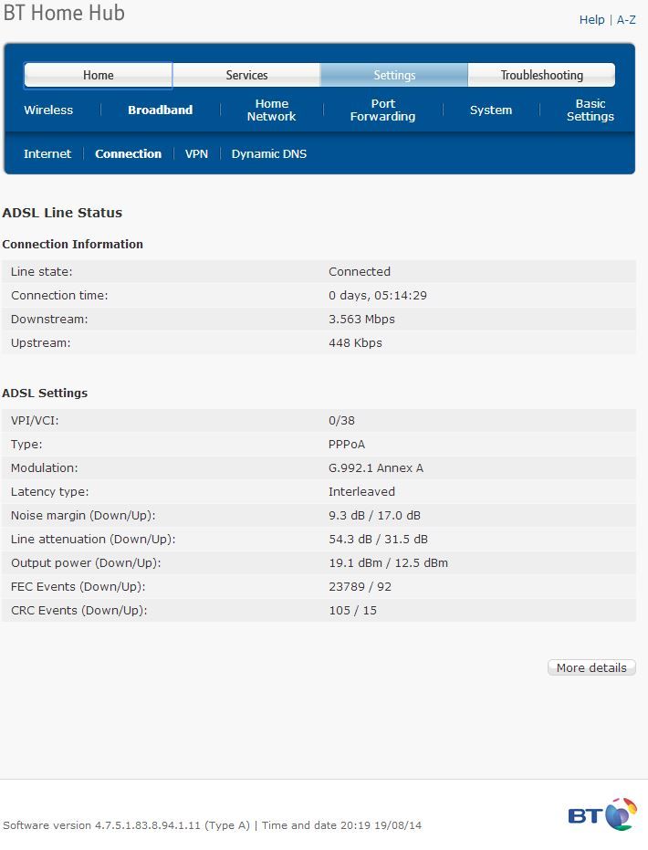Click the 'Noise margin (Down/Up):' label
This screenshot has height=850, width=648.
83,516
